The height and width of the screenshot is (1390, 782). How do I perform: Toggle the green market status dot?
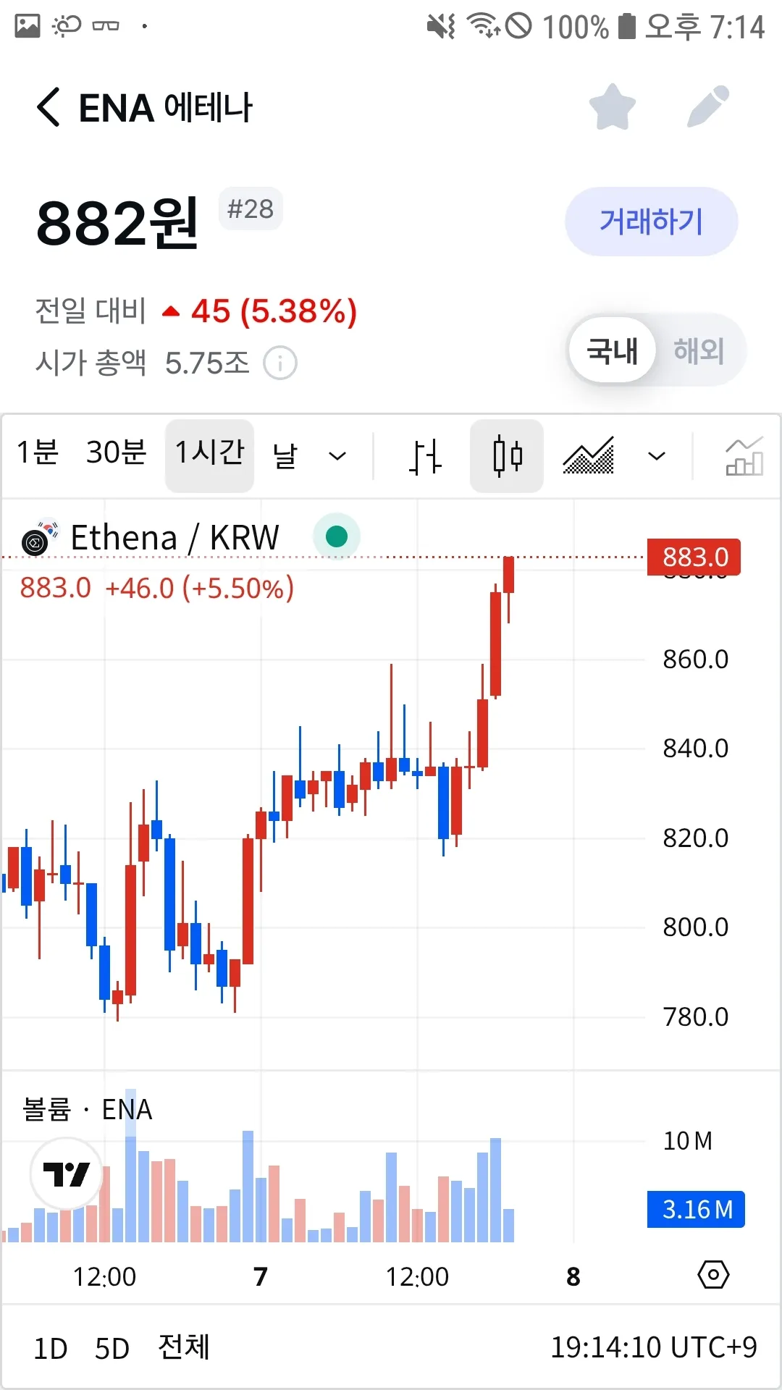click(337, 536)
